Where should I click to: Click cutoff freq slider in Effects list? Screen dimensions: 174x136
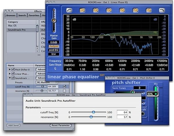click(x=41, y=87)
